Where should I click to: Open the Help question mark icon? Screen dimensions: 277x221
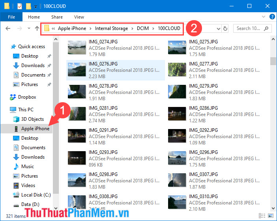(272, 17)
